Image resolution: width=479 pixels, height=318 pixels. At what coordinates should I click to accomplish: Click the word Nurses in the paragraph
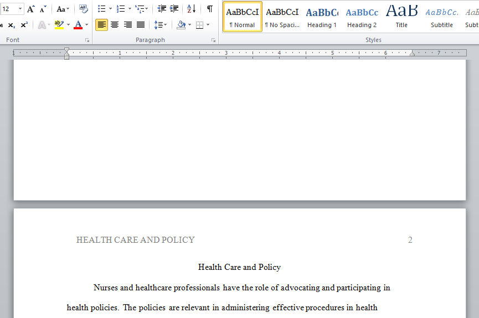(x=106, y=288)
